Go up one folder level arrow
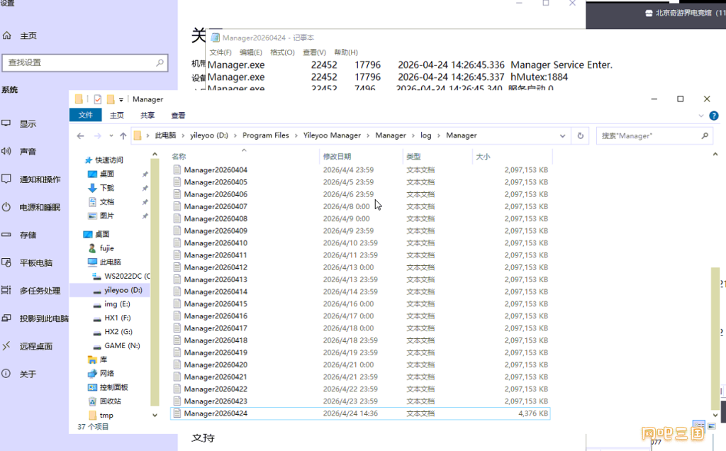Viewport: 726px width, 451px height. click(123, 135)
